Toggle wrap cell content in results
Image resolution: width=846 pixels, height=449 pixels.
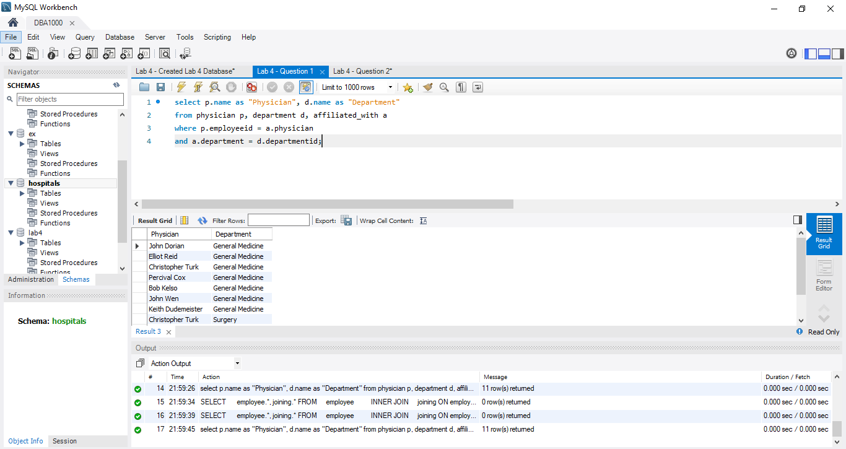[x=424, y=220]
